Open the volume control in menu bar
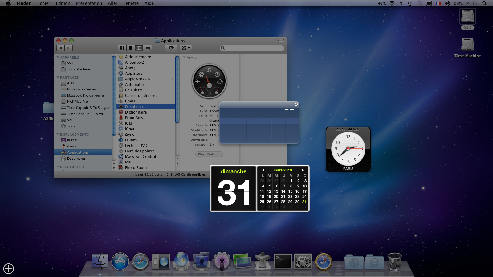The image size is (493, 277). pyautogui.click(x=447, y=3)
